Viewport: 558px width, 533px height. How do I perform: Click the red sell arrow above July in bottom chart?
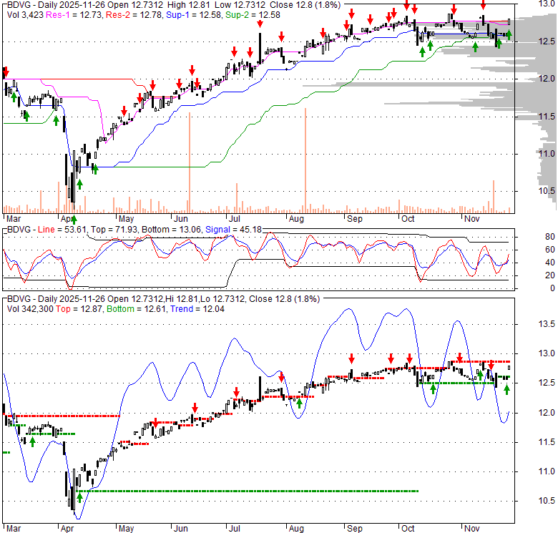235,391
